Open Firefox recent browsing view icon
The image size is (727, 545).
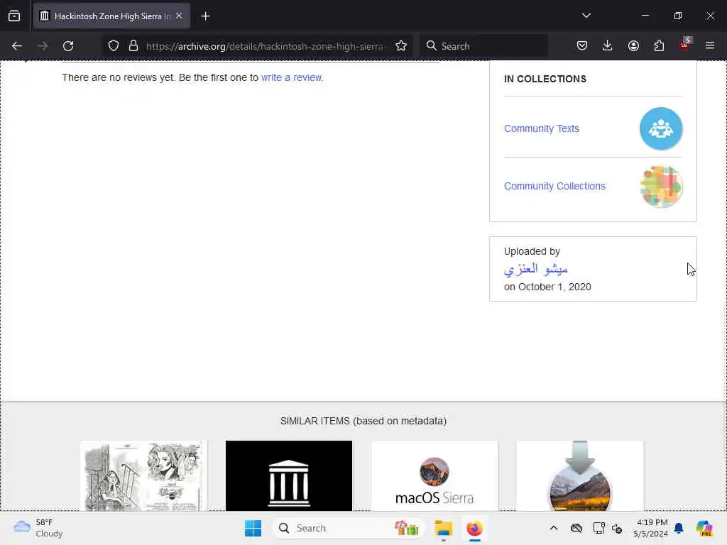click(x=14, y=16)
